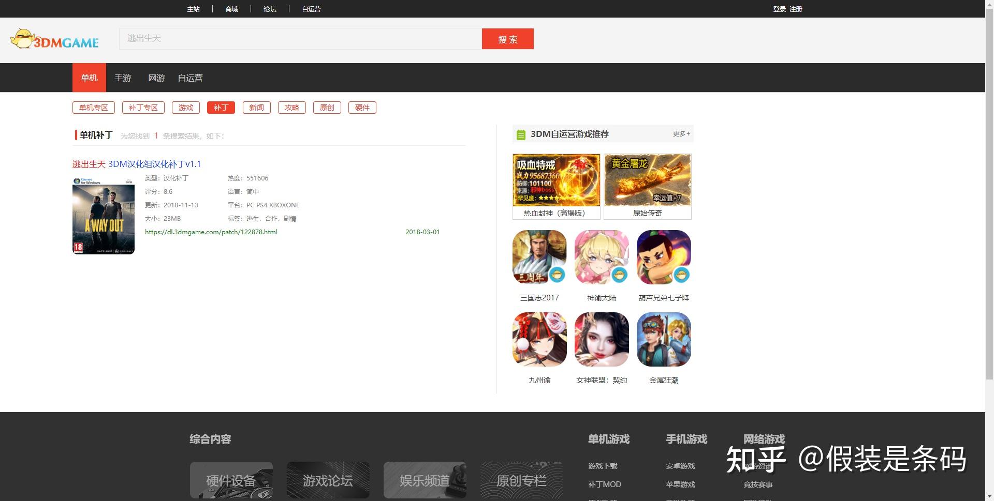
Task: Click the 九州谕 text label
Action: click(539, 380)
